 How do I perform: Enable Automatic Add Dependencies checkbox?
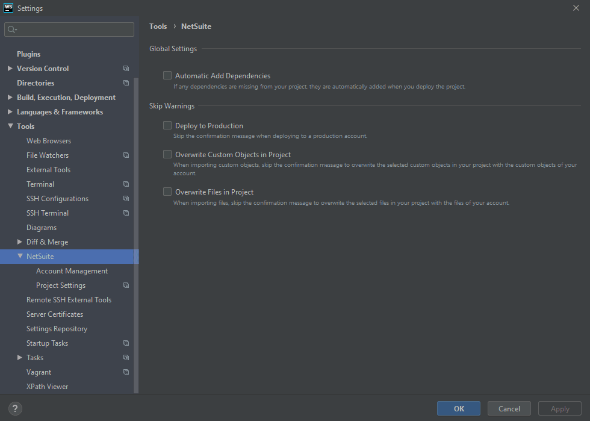tap(167, 75)
